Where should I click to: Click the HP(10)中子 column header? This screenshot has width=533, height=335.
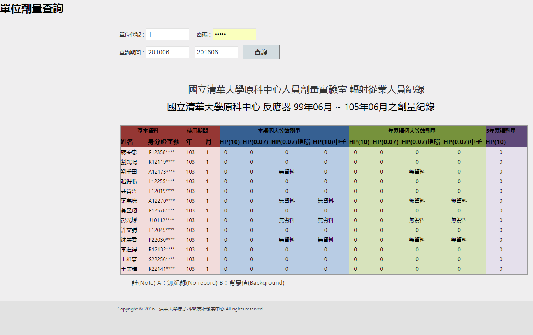point(329,142)
